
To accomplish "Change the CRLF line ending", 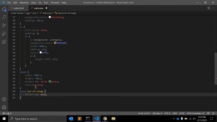I will click(175, 113).
